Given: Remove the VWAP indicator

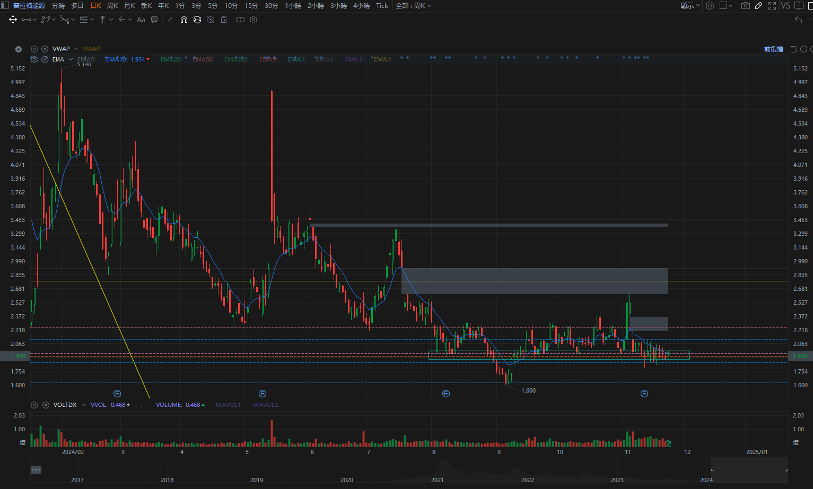Looking at the screenshot, I should coord(45,49).
